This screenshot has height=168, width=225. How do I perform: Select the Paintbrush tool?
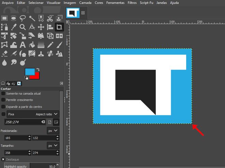click(59, 45)
